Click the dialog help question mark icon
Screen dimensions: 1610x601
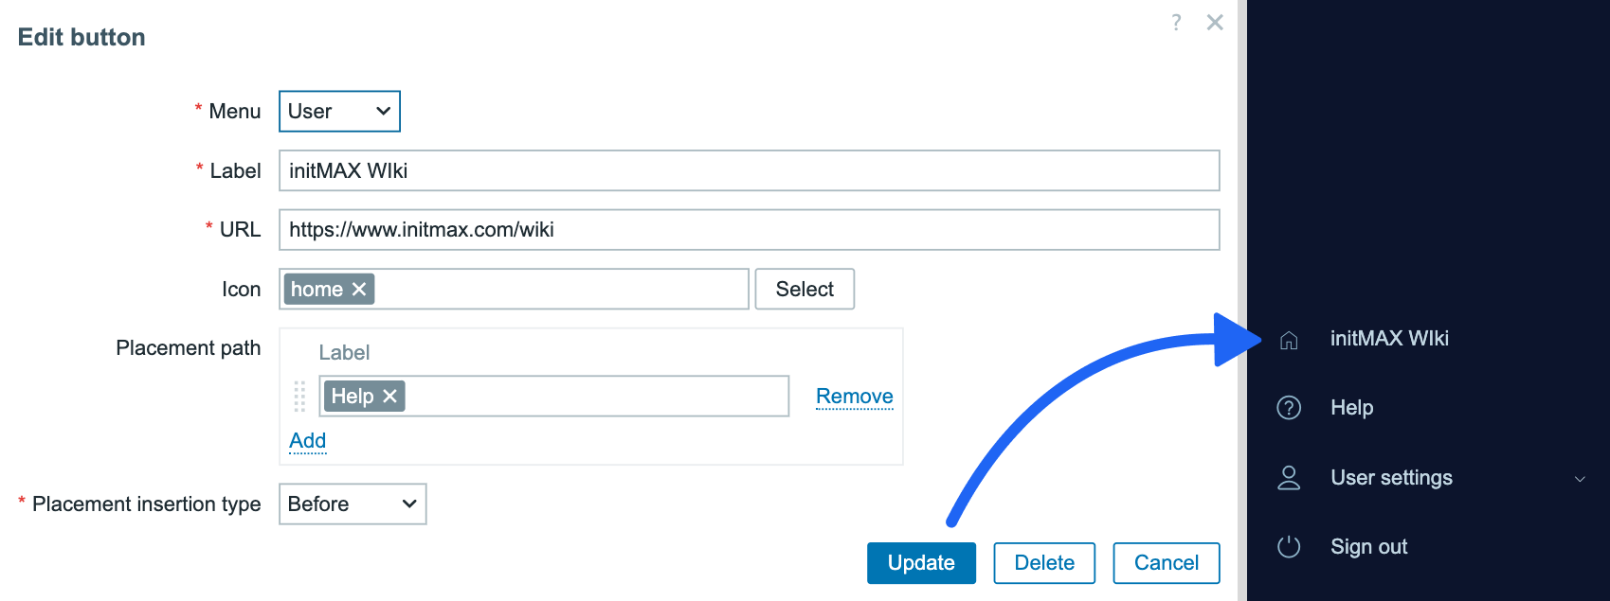tap(1176, 23)
